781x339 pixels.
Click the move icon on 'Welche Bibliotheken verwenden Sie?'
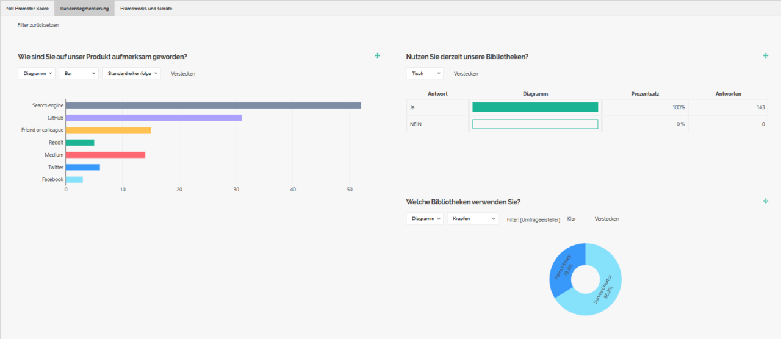coord(766,201)
